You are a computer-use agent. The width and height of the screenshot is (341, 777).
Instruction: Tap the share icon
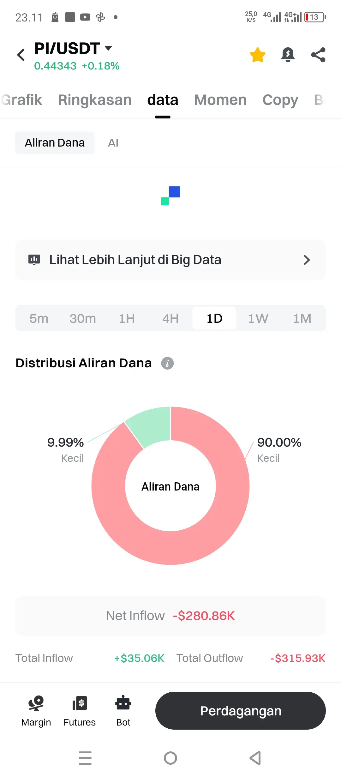click(318, 55)
